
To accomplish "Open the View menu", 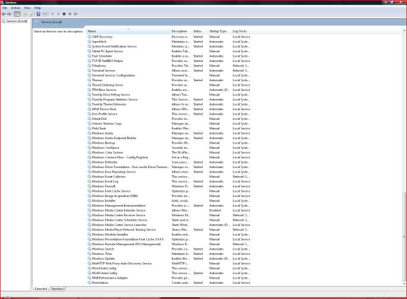I will [x=27, y=8].
